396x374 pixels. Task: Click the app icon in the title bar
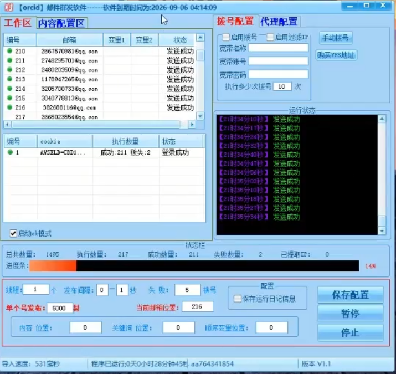tap(9, 7)
